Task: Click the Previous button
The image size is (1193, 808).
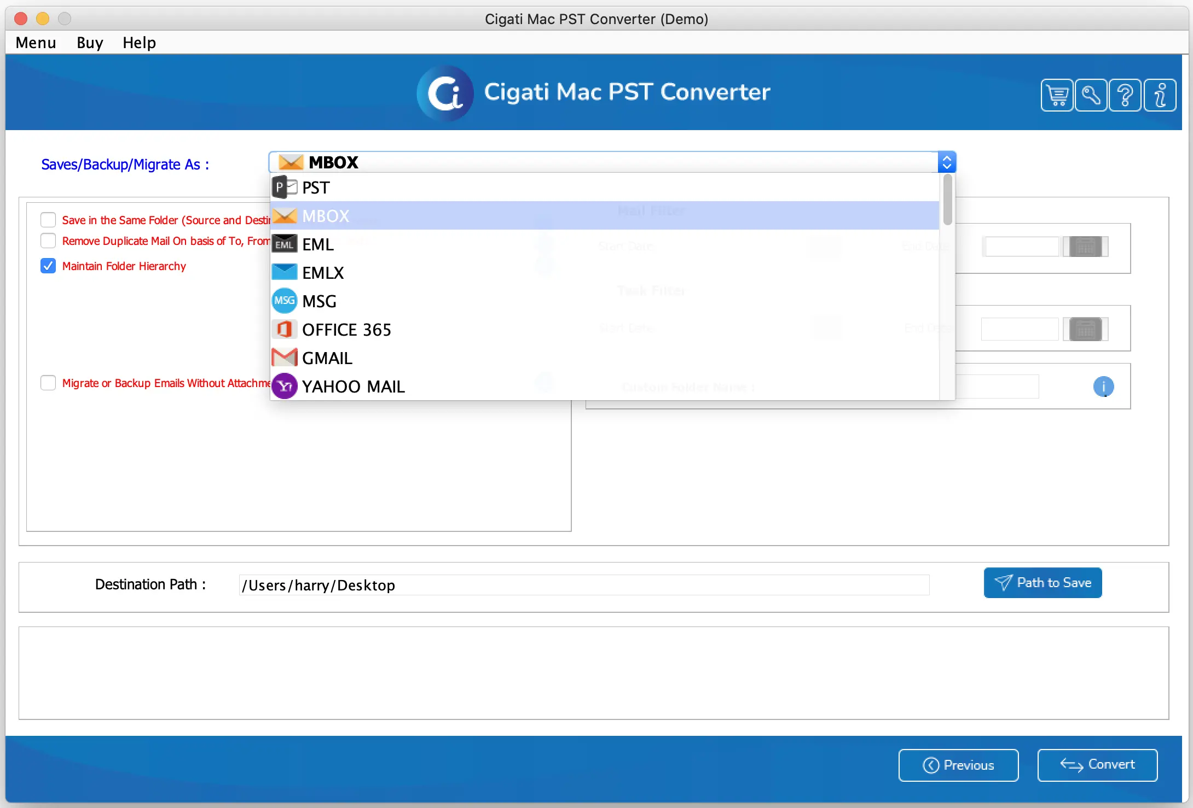Action: click(958, 765)
